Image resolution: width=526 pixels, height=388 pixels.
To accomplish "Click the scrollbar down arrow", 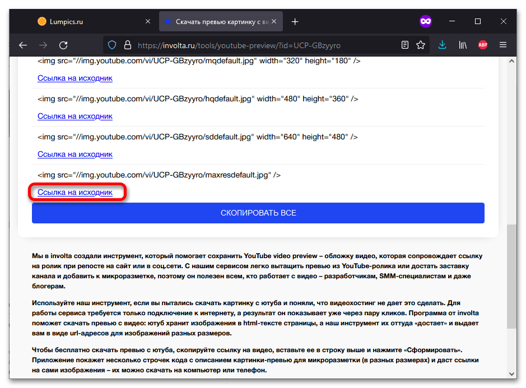I will pos(511,373).
